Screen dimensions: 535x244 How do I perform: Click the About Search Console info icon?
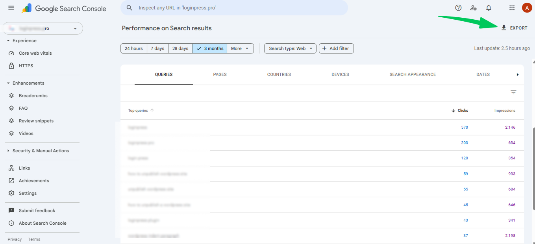11,223
